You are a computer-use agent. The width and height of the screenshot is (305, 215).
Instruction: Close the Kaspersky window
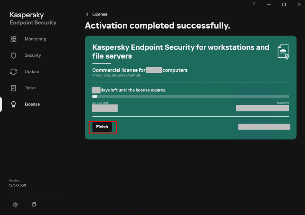point(299,4)
